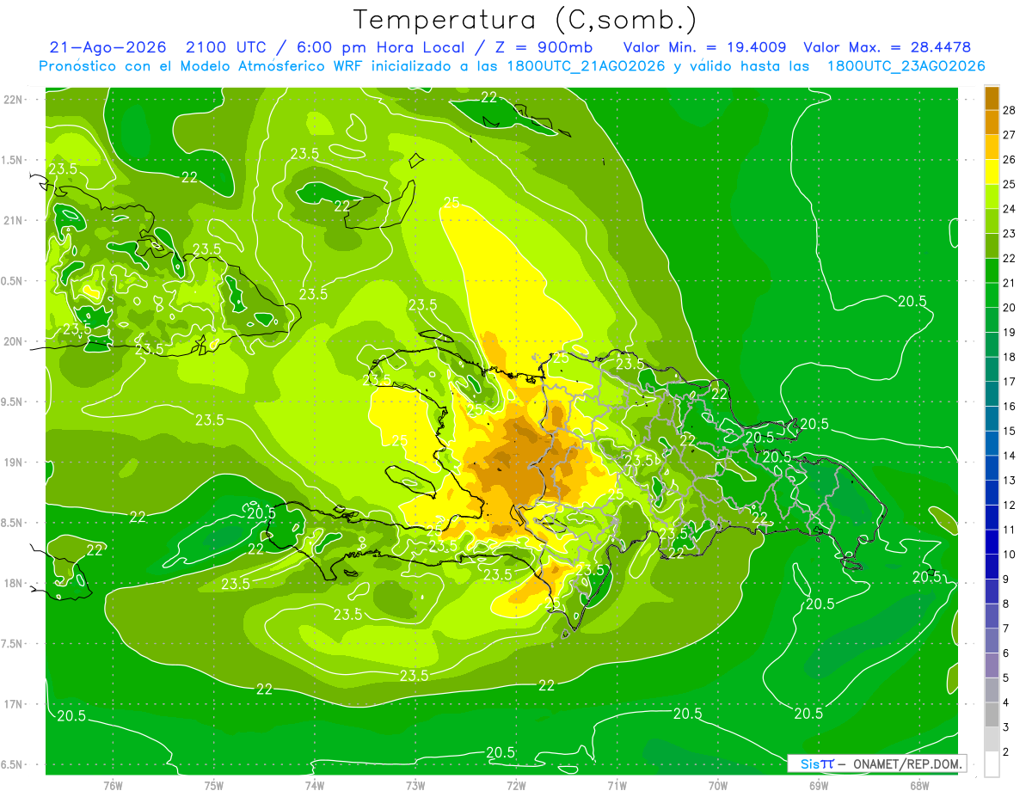Click the "26" label on the colorbar

click(1010, 159)
